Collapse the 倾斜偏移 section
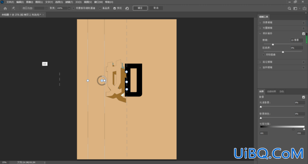Image resolution: width=308 pixels, height=164 pixels. tap(260, 33)
